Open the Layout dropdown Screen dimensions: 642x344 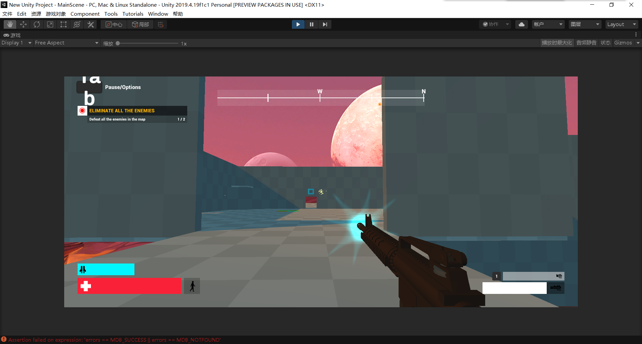[x=621, y=24]
